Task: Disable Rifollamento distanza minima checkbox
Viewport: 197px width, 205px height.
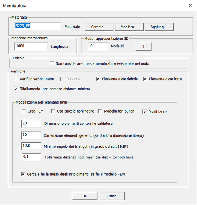Action: (x=16, y=89)
